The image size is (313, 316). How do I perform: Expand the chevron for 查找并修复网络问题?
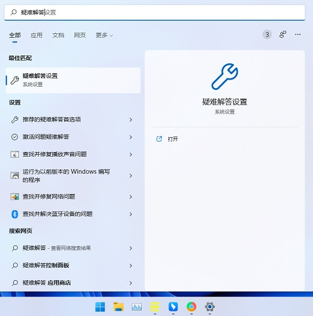[131, 197]
